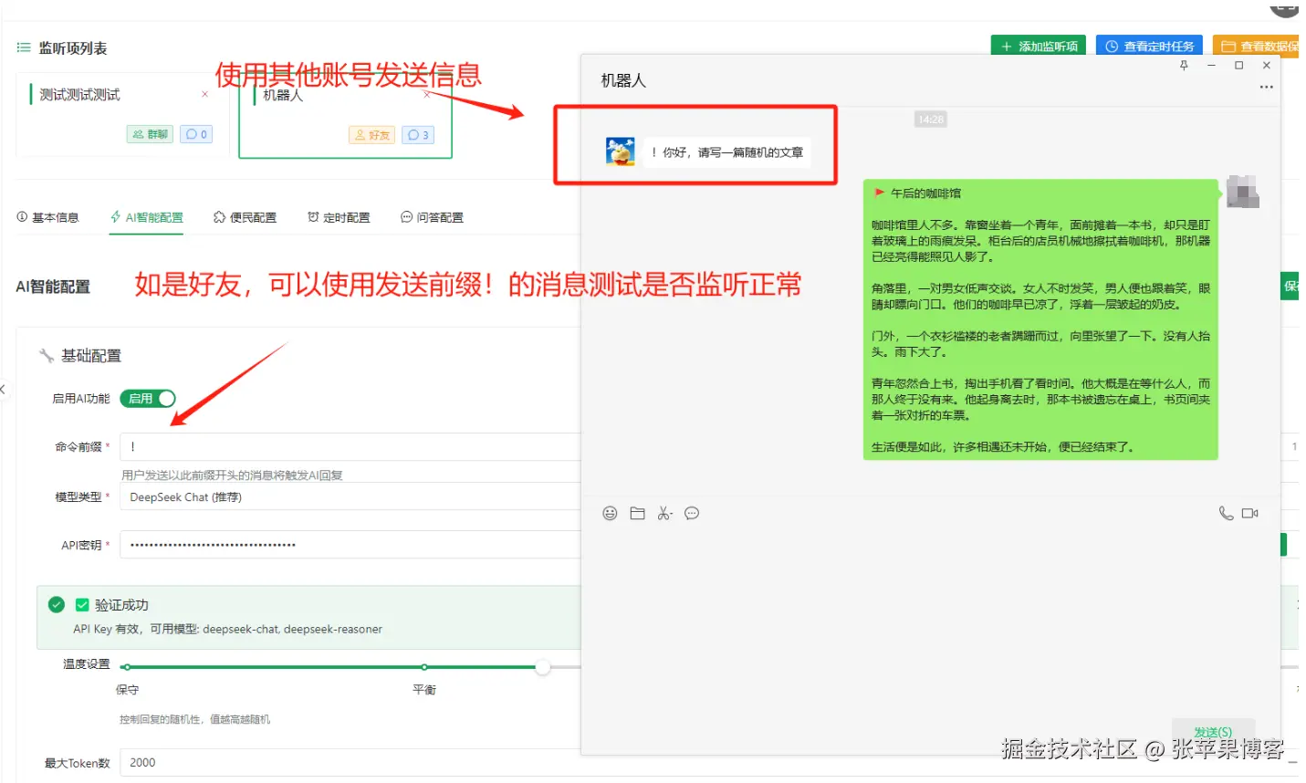This screenshot has width=1306, height=783.
Task: Open the 问答配置 tab
Action: [x=431, y=217]
